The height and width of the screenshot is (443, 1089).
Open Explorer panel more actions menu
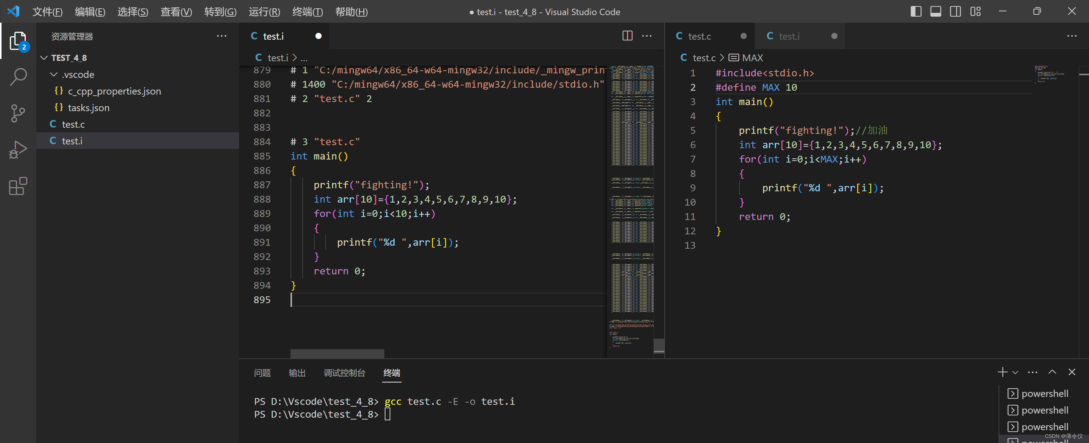click(222, 36)
